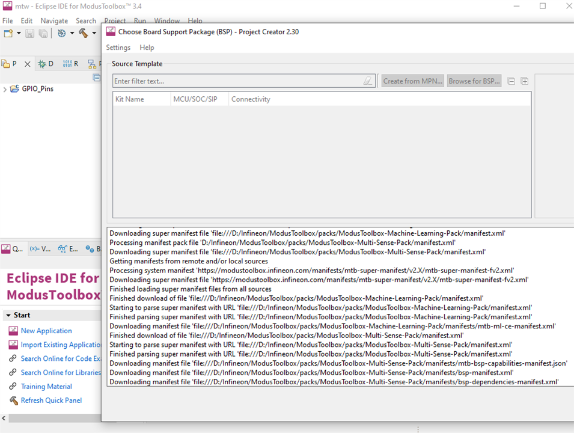Click the icon beside Import Existing Application
This screenshot has width=574, height=433.
(13, 345)
